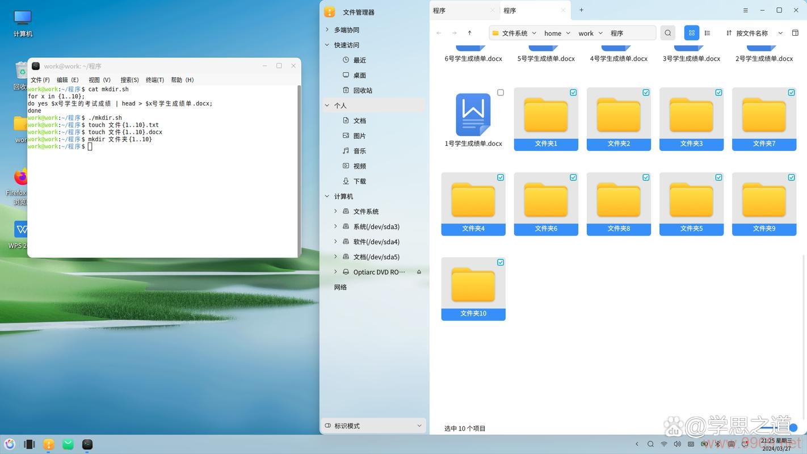This screenshot has width=807, height=454.
Task: Expand 软件(/dev/sda4) tree node
Action: [335, 242]
